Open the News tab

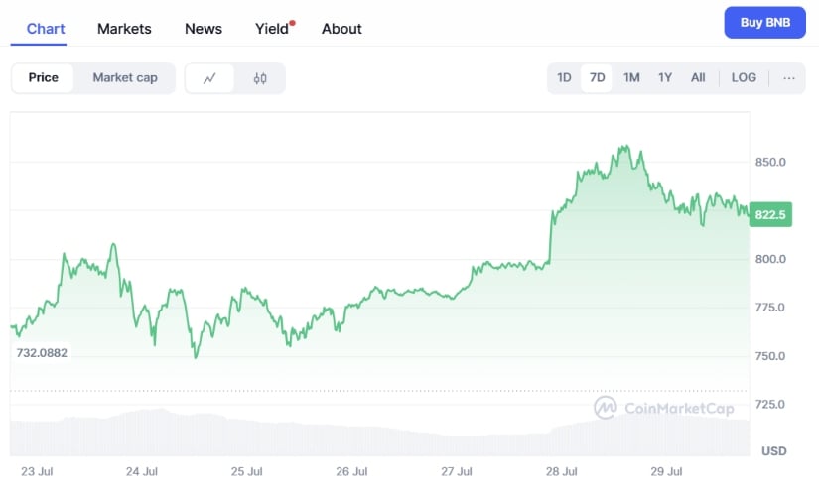click(204, 29)
